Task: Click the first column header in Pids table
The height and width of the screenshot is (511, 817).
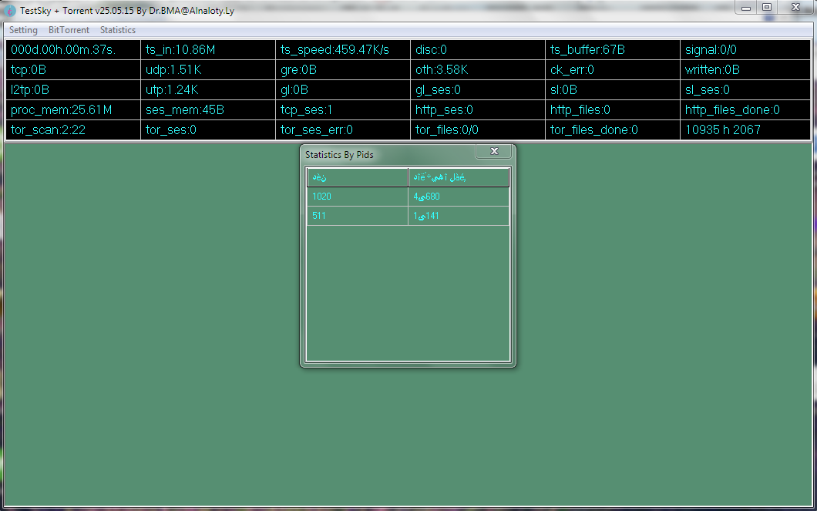Action: [357, 178]
